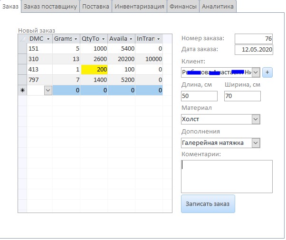
Task: Select the row selector for DMC 151
Action: point(22,48)
